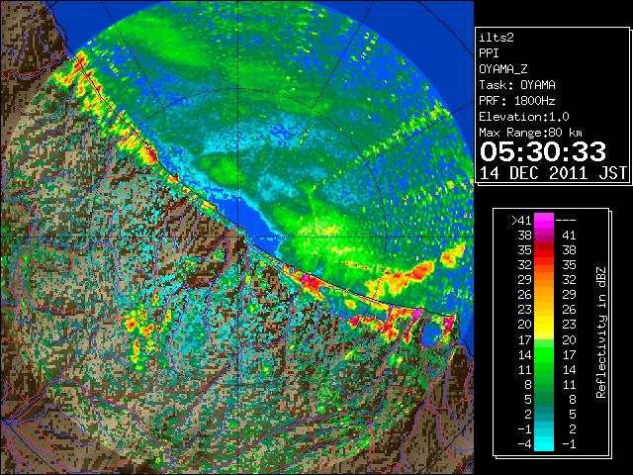Click the magenta >41 dBZ color swatch

(544, 220)
